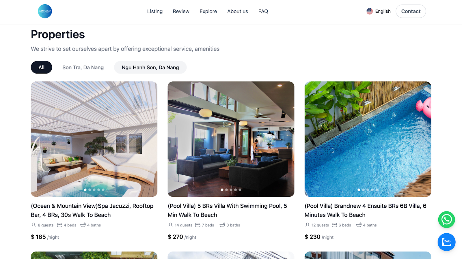
Task: Filter by Son Tra, Da Nang
Action: [83, 67]
